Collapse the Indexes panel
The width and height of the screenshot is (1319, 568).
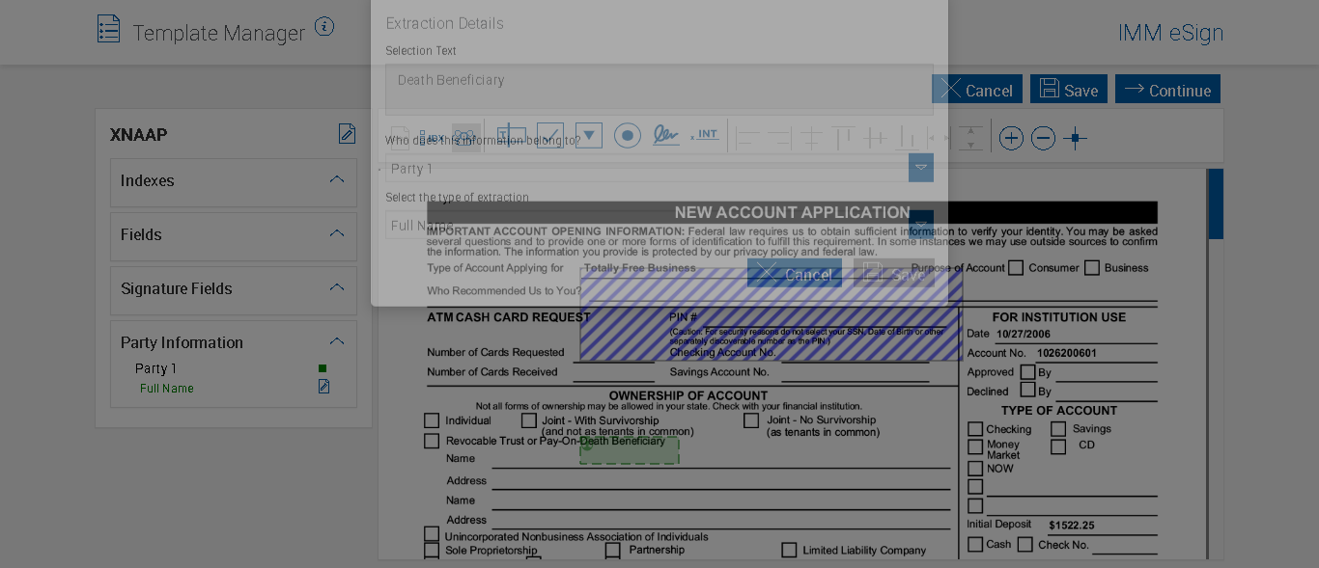pyautogui.click(x=337, y=180)
